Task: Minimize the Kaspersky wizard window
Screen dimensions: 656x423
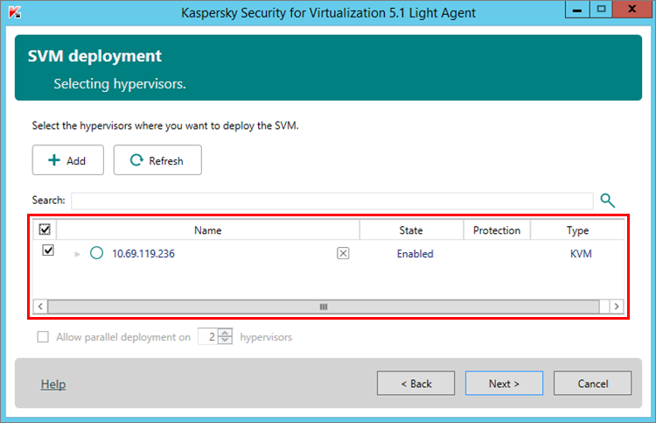Action: (577, 10)
